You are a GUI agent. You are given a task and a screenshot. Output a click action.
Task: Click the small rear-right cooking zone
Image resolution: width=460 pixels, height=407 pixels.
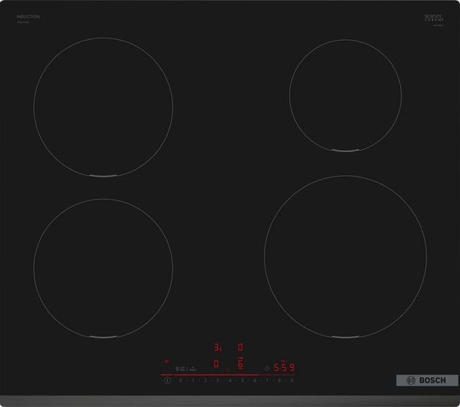point(345,95)
